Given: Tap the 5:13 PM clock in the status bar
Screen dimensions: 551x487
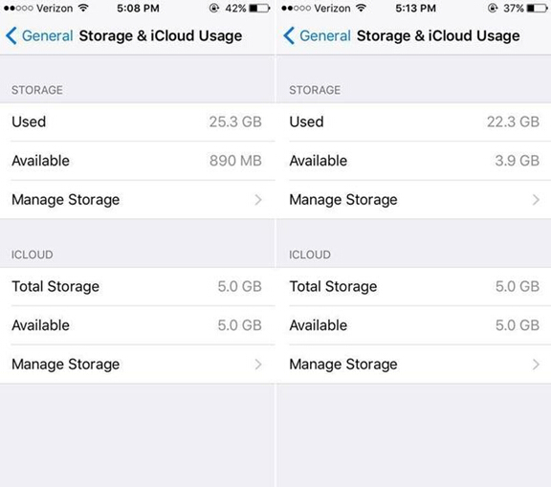Looking at the screenshot, I should click(x=416, y=8).
